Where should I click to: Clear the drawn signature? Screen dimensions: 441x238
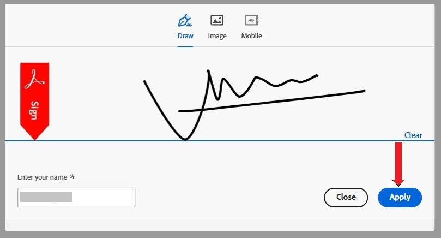click(x=413, y=135)
